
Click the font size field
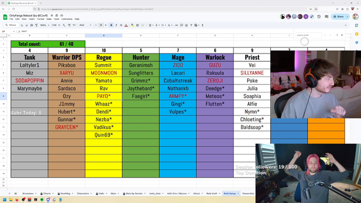coord(101,25)
